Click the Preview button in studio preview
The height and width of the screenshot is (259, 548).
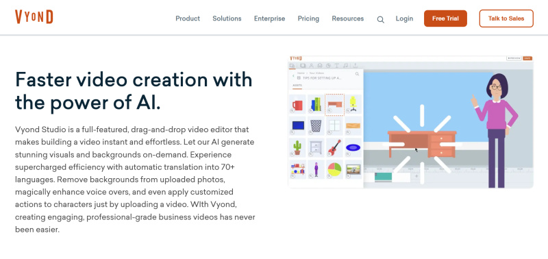tap(514, 58)
